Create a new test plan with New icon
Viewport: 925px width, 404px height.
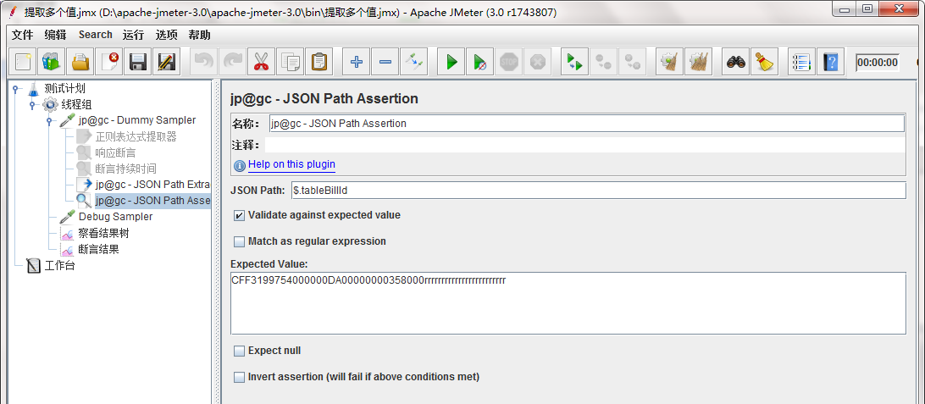click(x=23, y=61)
